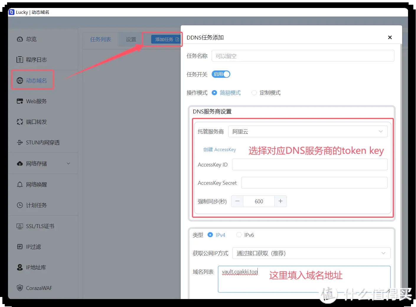This screenshot has width=416, height=307.
Task: Click the CorazaWAF shield icon
Action: click(x=20, y=288)
